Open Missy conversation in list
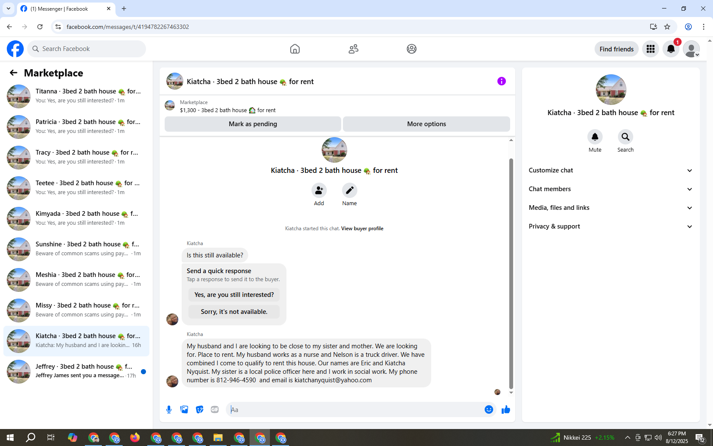 tap(76, 311)
